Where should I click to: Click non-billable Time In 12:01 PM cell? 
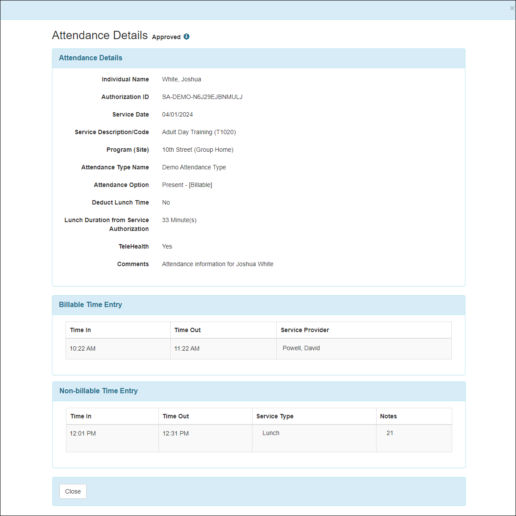coord(112,438)
